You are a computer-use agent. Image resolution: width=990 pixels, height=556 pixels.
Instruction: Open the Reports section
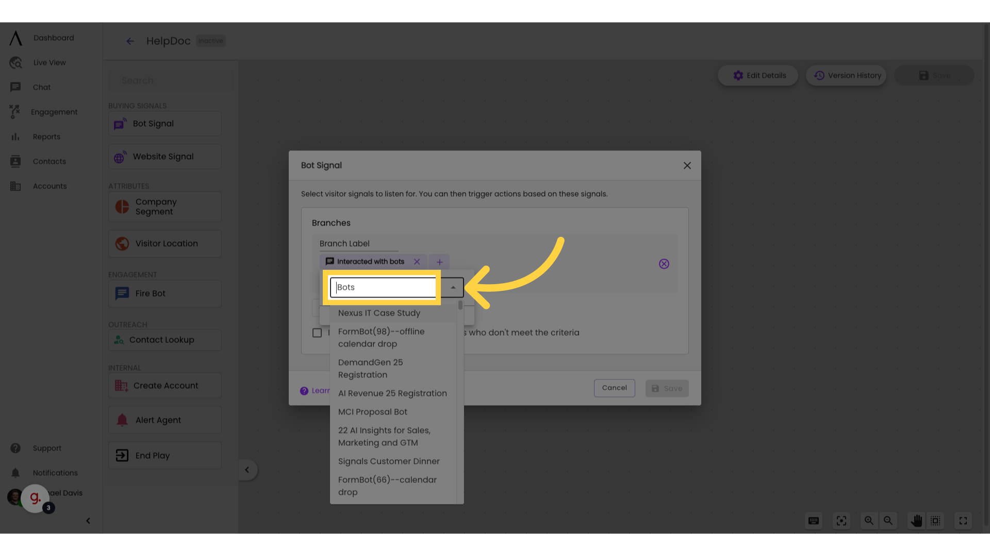46,136
